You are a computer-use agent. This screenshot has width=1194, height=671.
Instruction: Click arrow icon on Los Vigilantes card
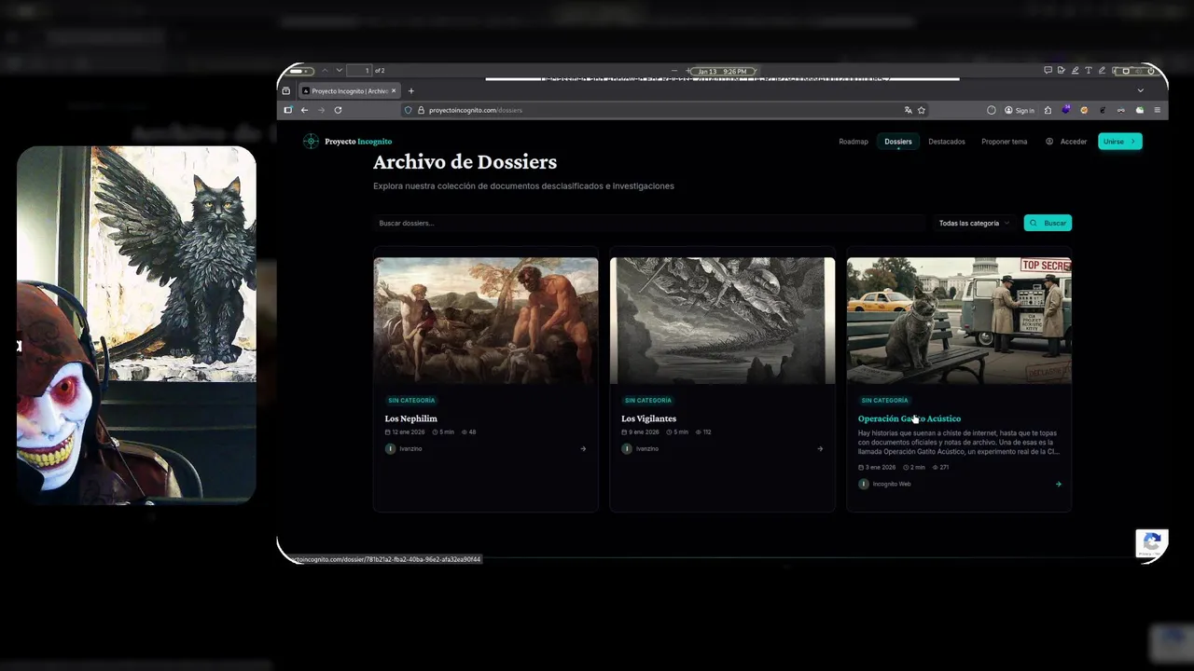tap(820, 448)
